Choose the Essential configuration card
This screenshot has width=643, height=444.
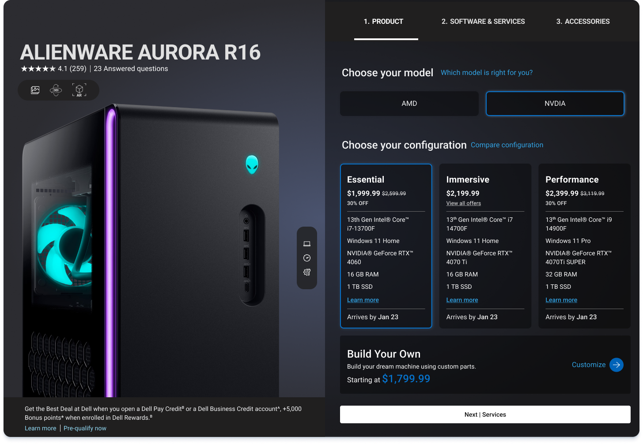(x=386, y=246)
